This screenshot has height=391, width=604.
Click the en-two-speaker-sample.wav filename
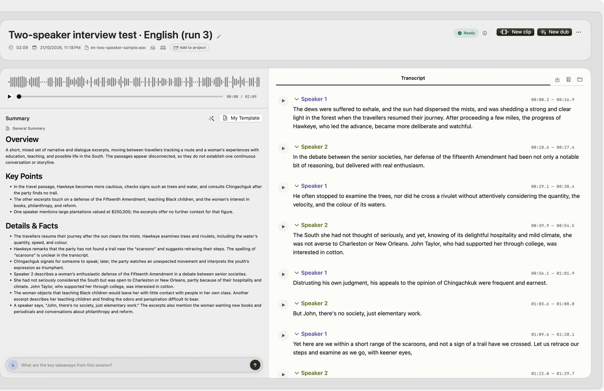[118, 48]
